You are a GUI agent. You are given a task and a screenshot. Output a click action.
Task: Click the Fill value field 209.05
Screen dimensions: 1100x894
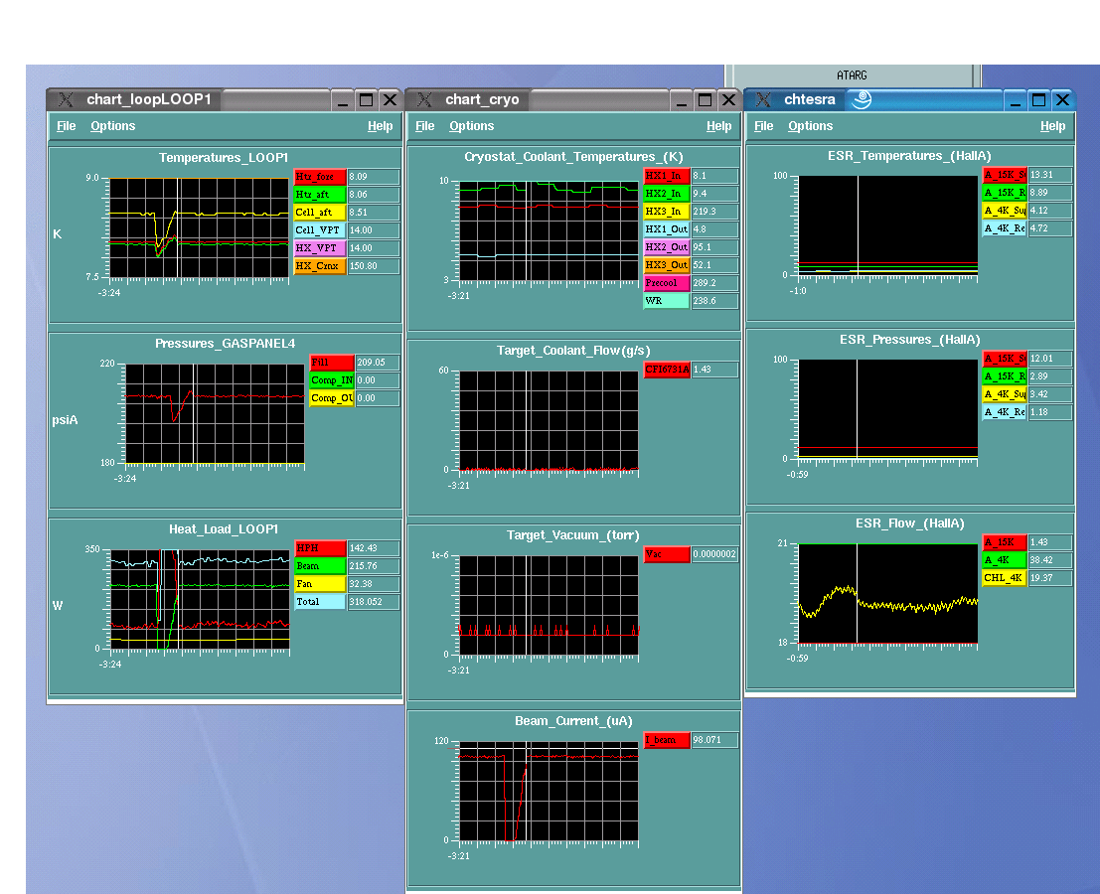378,363
